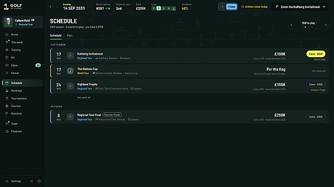This screenshot has height=187, width=334.
Task: Go to previous date with left arrow
Action: click(x=50, y=7)
